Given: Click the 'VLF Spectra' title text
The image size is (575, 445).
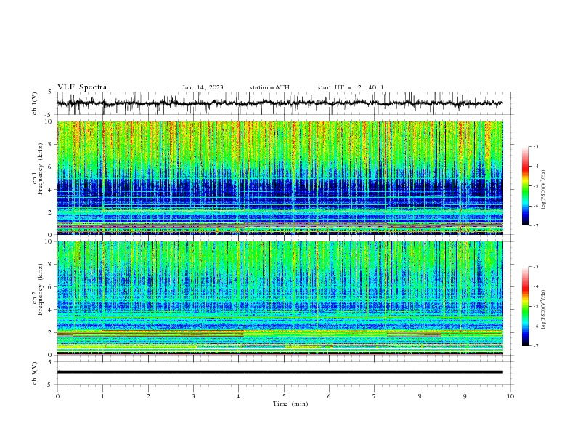Looking at the screenshot, I should (x=82, y=87).
